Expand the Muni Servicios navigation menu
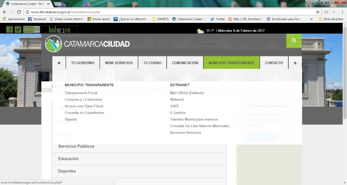The width and height of the screenshot is (347, 185). (x=119, y=63)
